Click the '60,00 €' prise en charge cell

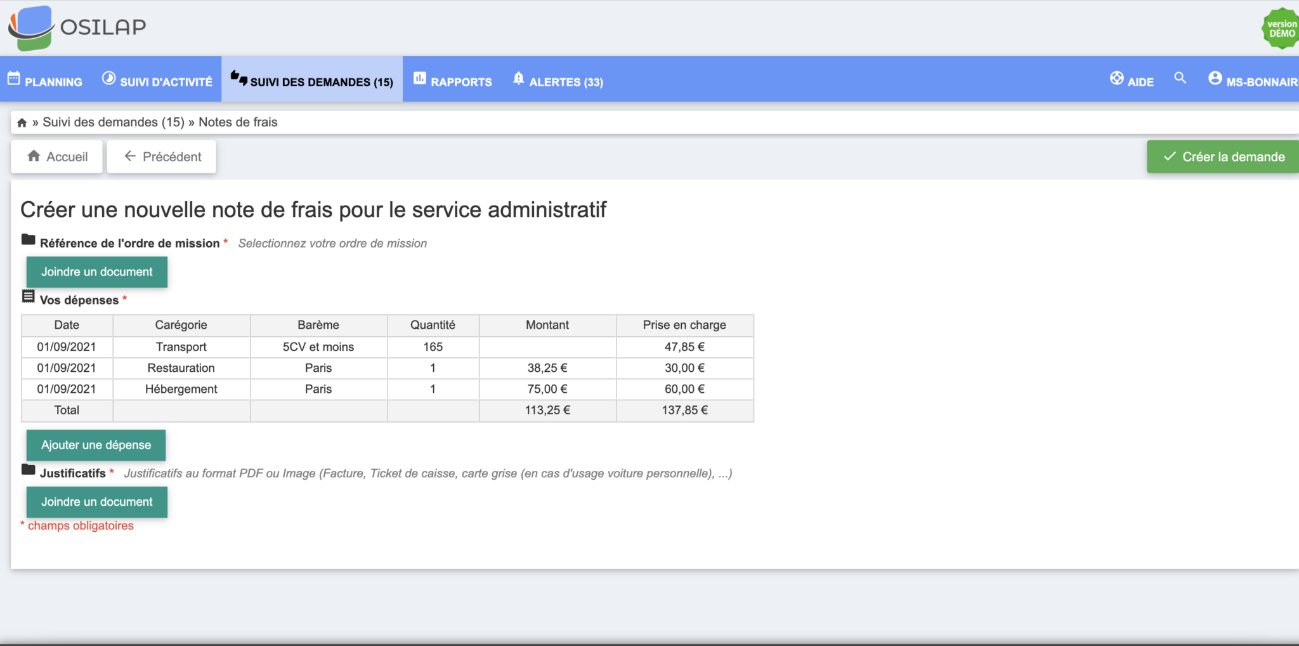(685, 389)
